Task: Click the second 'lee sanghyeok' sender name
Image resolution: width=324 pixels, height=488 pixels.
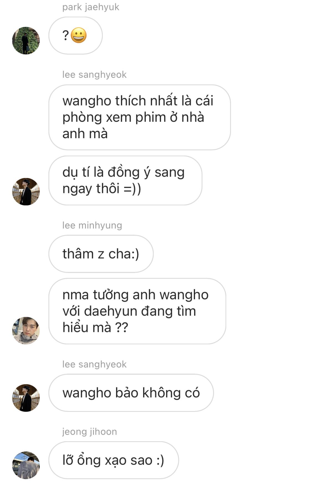Action: (x=94, y=364)
